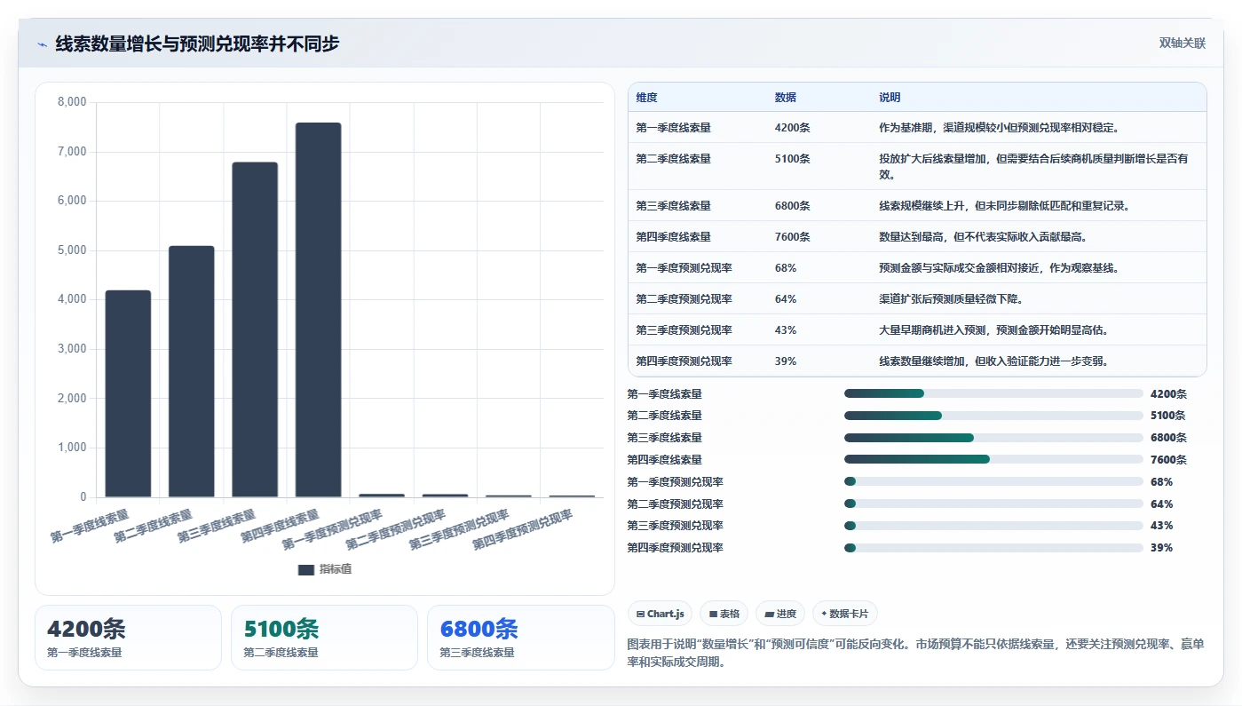Image resolution: width=1242 pixels, height=706 pixels.
Task: Click the 64% value in the table
Action: [x=786, y=299]
